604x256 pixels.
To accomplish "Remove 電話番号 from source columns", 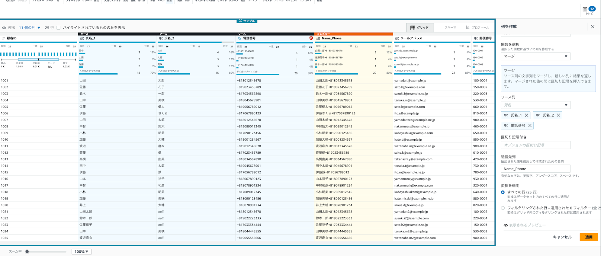I will point(530,126).
